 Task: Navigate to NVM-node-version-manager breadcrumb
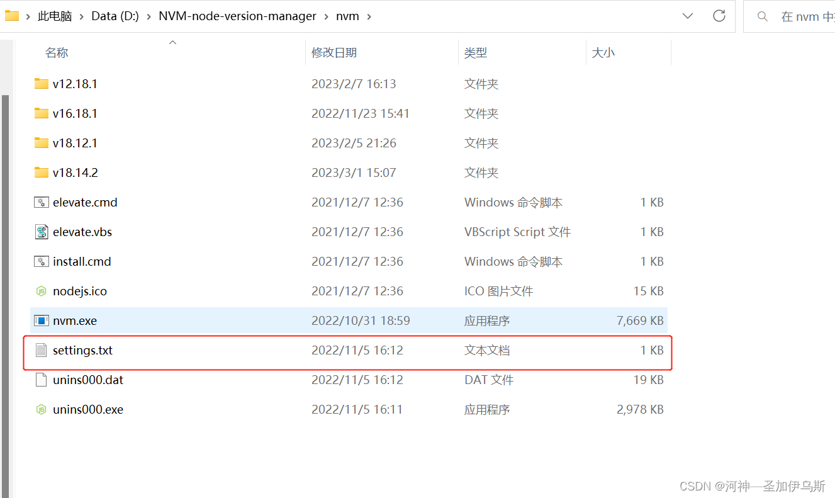click(237, 16)
